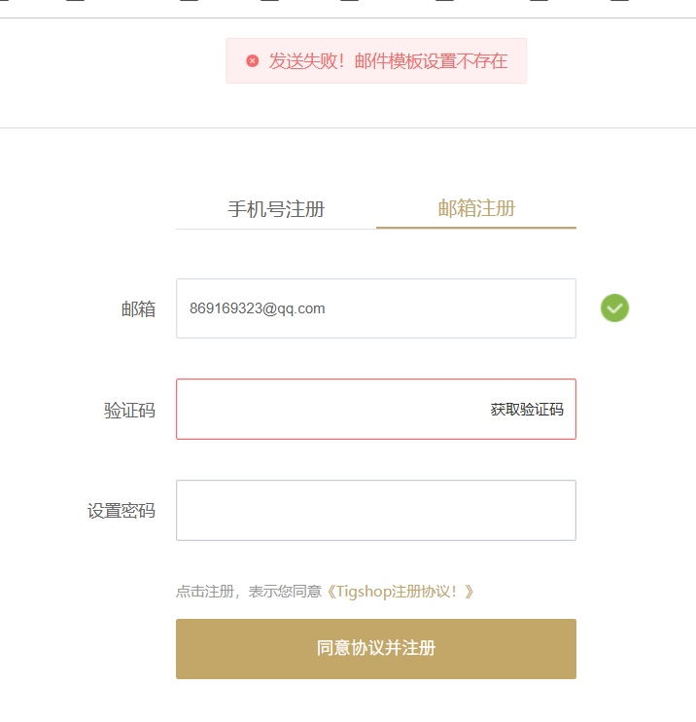This screenshot has width=696, height=722.
Task: Click 获取验证码 to request a code
Action: 527,410
